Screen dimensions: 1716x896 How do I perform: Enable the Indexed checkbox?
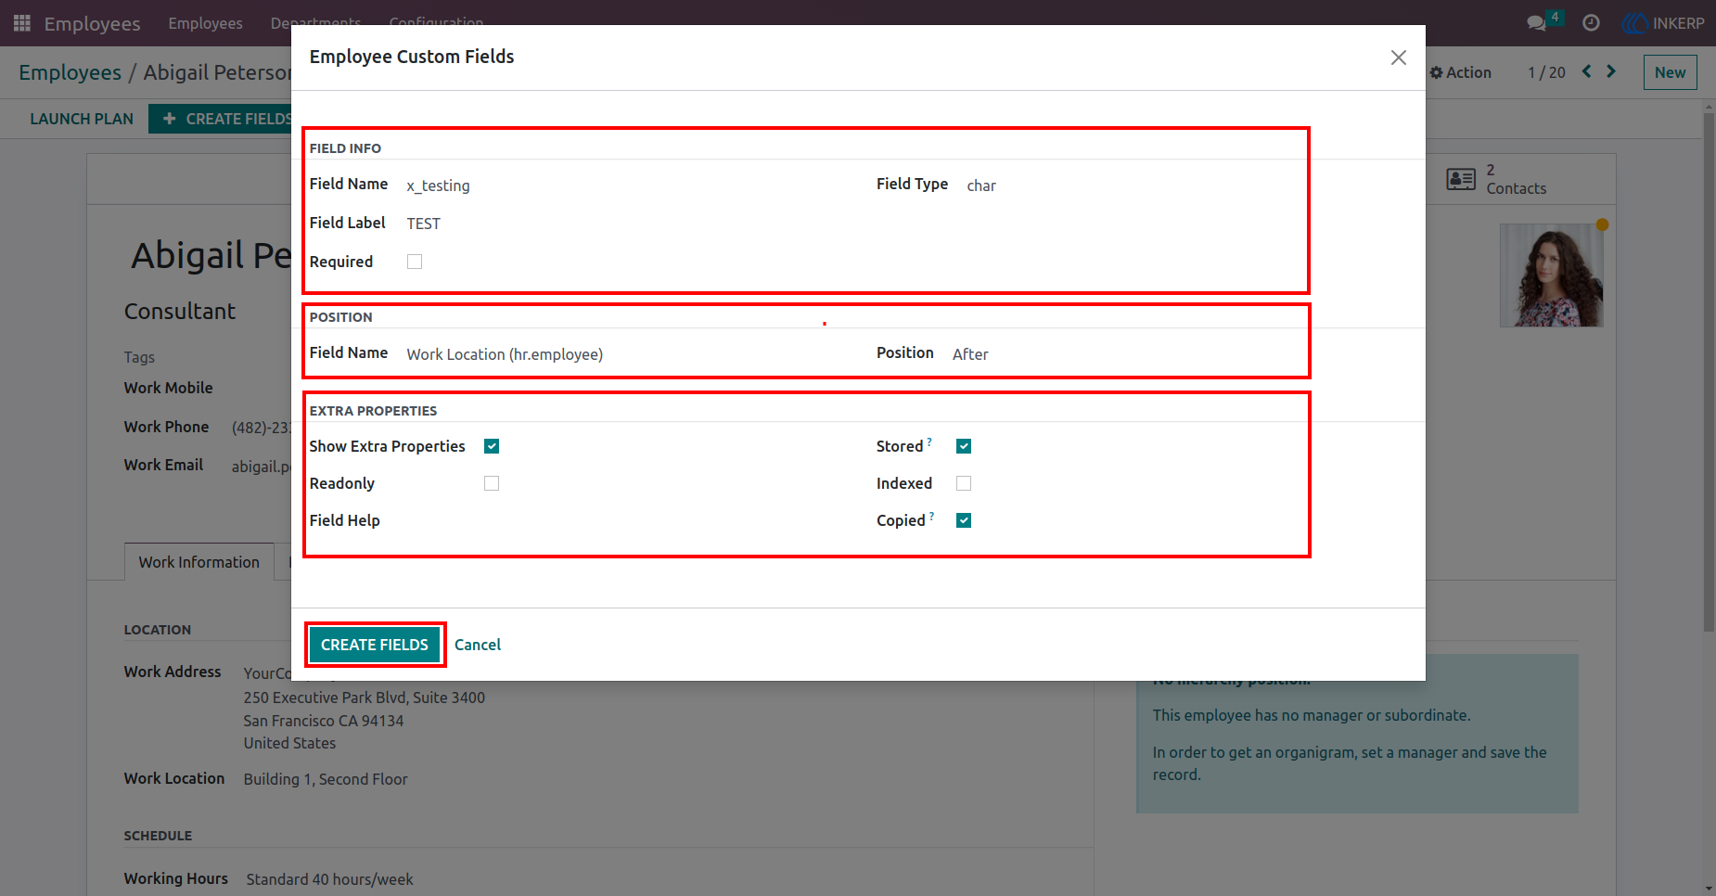[964, 483]
